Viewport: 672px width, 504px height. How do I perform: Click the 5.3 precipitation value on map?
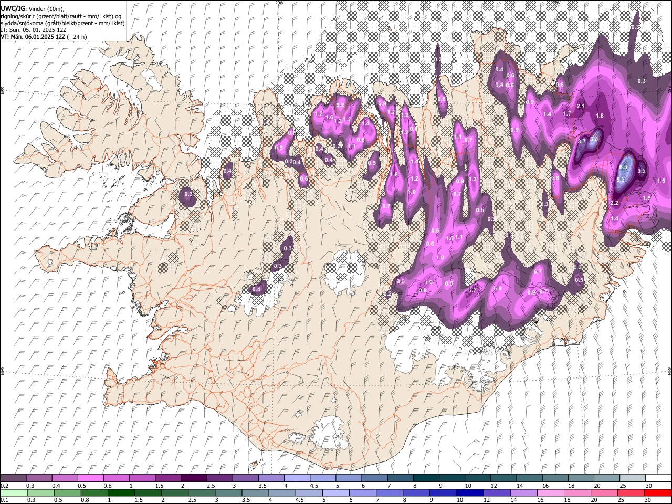pyautogui.click(x=621, y=180)
